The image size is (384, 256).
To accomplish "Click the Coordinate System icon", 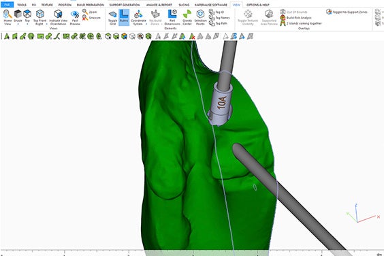I will click(x=138, y=14).
